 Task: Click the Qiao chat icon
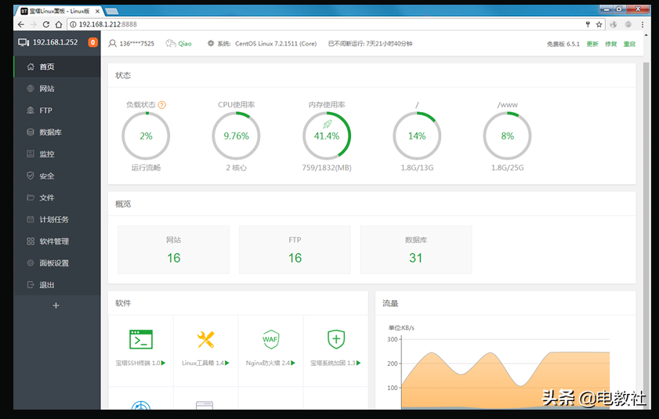point(171,43)
